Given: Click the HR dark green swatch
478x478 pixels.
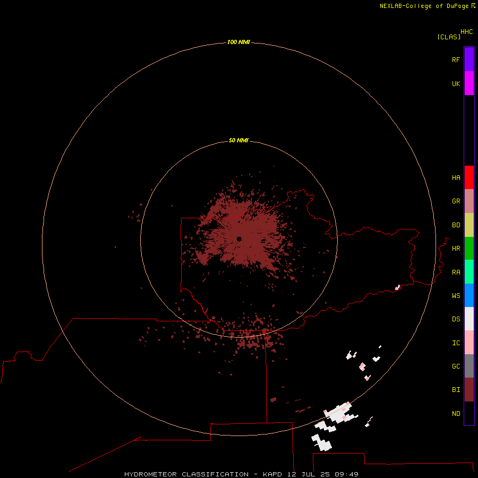Looking at the screenshot, I should click(469, 249).
